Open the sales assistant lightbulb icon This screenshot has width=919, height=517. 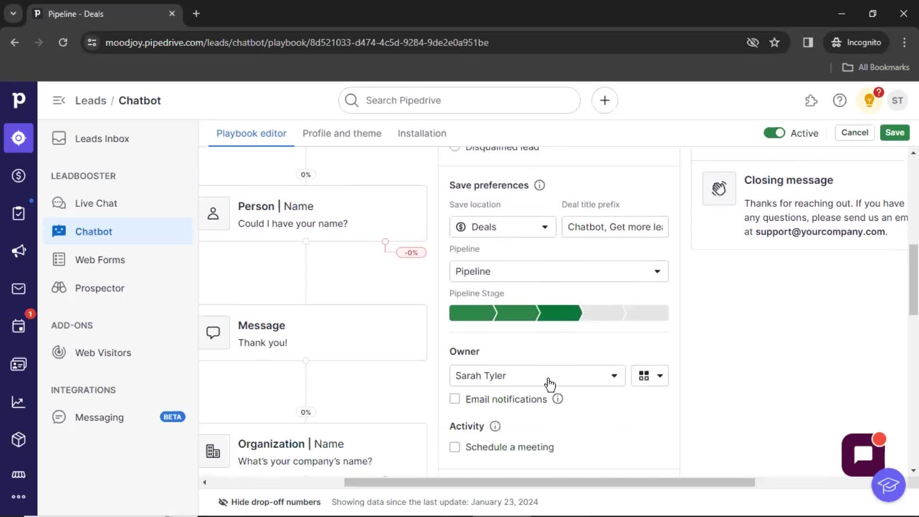coord(869,101)
